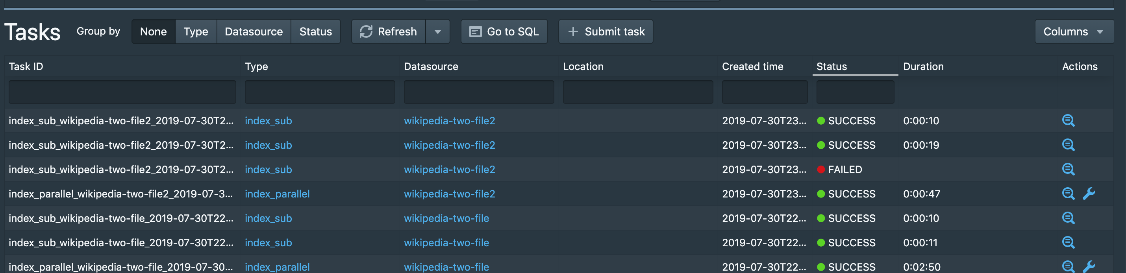Click wrench icon on first index_parallel row
Screen dimensions: 1126x273
[1089, 194]
